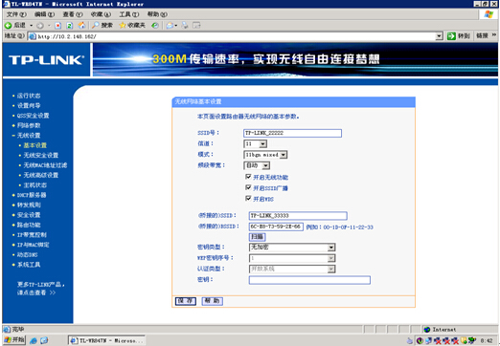Viewport: 500px width, 346px height.
Task: Click the bridged SSID field TP-LINK_33333
Action: tap(298, 216)
